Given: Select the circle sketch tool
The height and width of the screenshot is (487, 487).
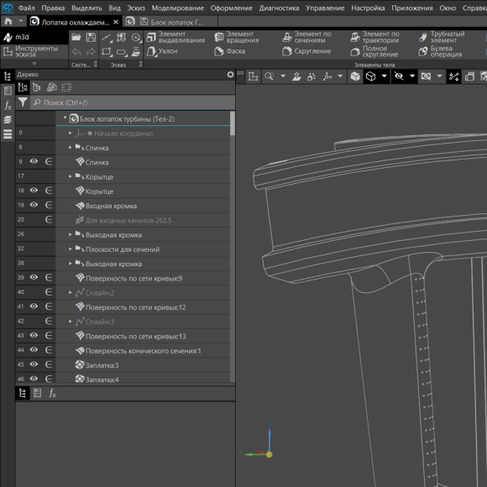Looking at the screenshot, I should (136, 38).
